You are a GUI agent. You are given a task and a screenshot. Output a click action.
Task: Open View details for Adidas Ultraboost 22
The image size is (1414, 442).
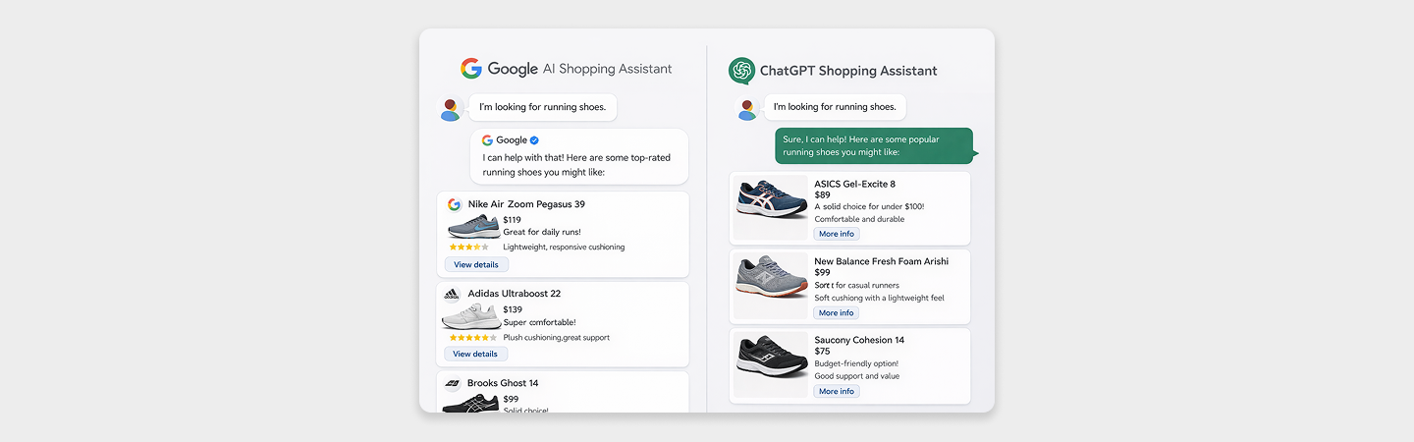[476, 354]
